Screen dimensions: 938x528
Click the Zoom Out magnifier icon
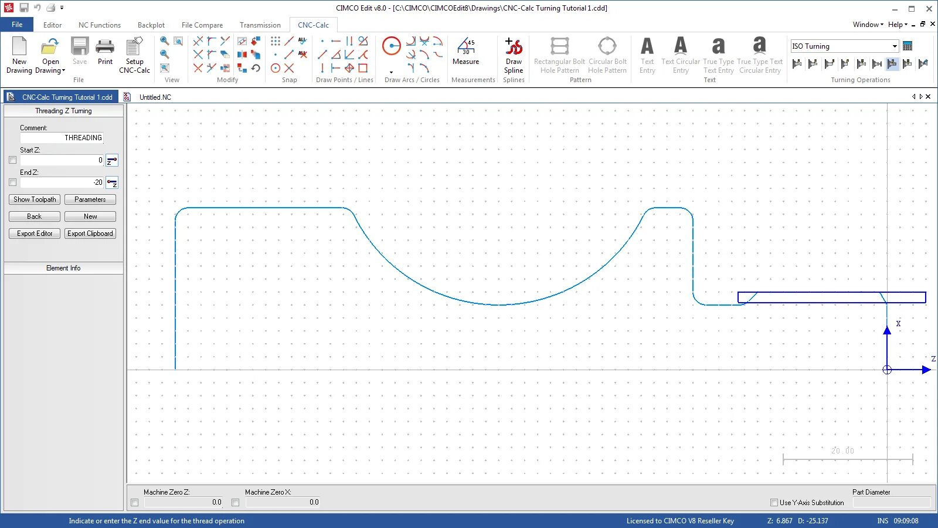pos(165,55)
